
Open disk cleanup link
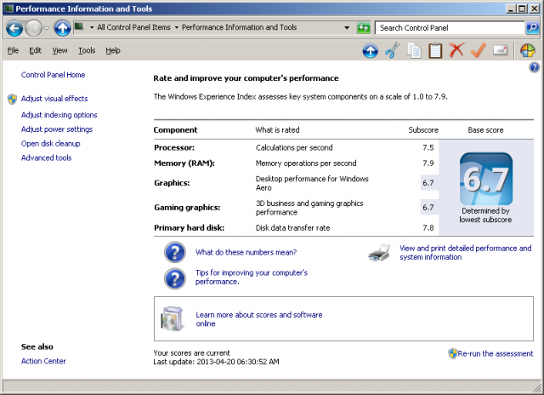point(51,144)
